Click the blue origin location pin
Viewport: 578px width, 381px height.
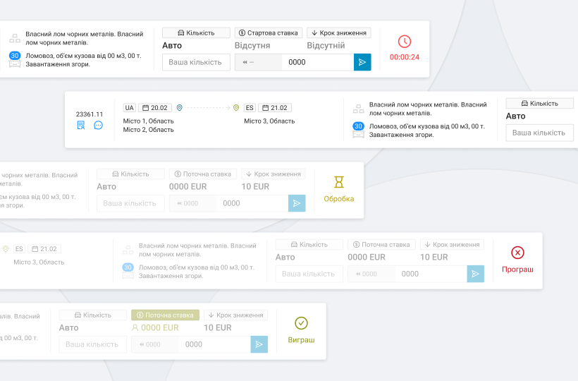[x=179, y=108]
